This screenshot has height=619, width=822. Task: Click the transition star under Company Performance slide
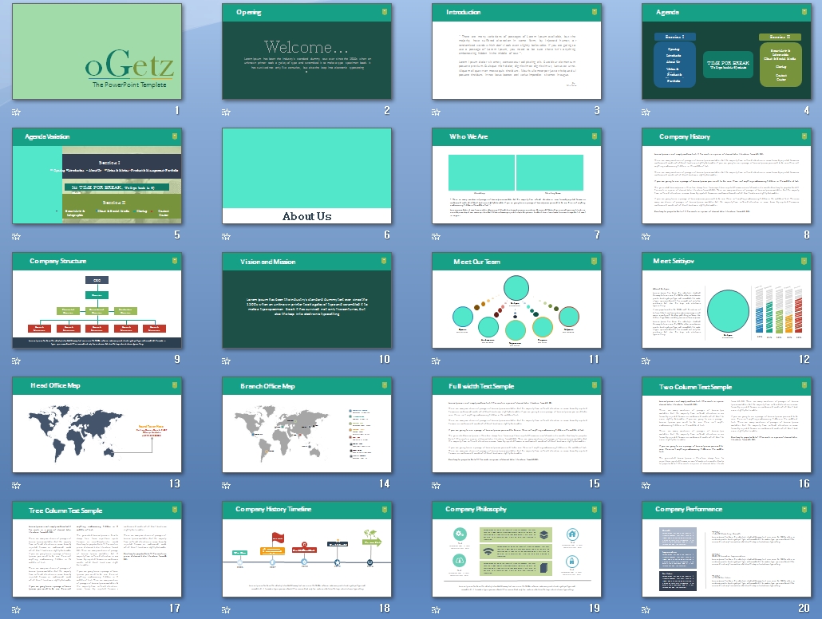click(x=646, y=610)
